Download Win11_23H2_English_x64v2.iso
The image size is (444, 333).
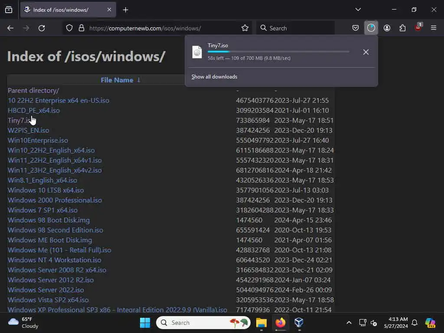point(55,170)
